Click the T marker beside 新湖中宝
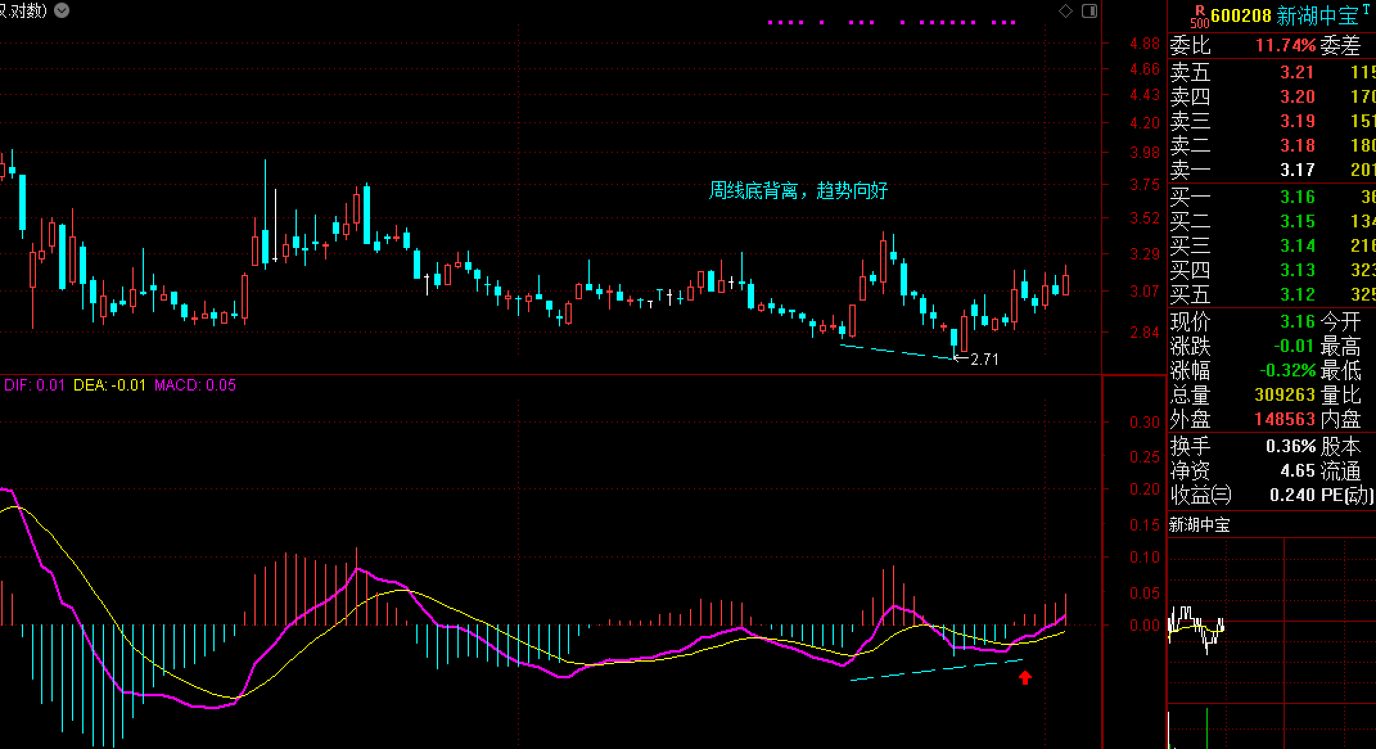This screenshot has width=1376, height=749. click(1366, 8)
